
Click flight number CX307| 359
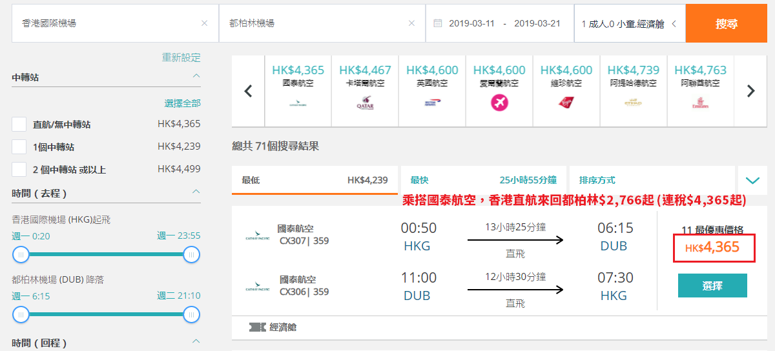(x=304, y=241)
